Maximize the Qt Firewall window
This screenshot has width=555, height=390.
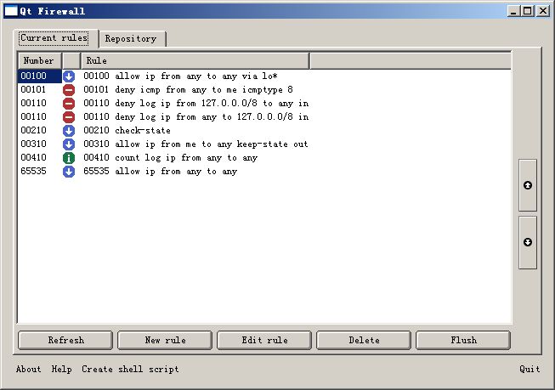coord(528,11)
